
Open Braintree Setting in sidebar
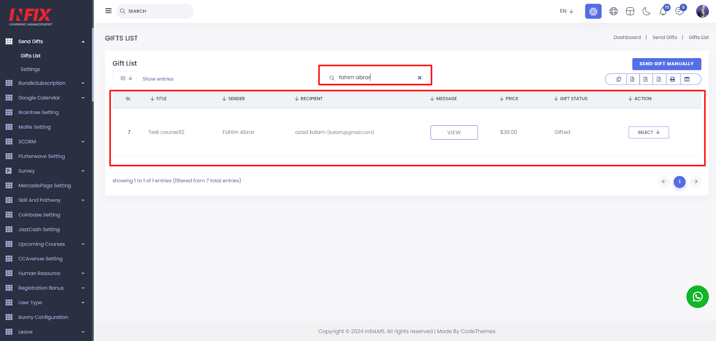[38, 112]
